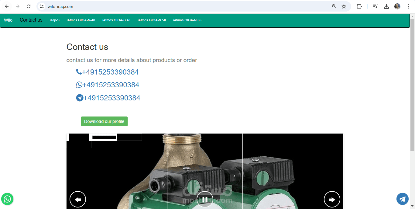Viewport: 415px width, 209px height.
Task: Open the Telegram number link
Action: point(112,98)
